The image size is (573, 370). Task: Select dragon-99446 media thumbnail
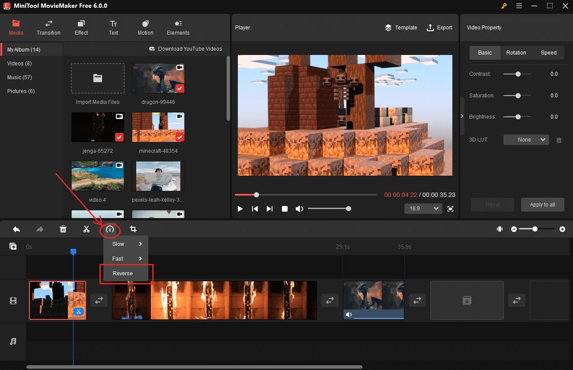[x=158, y=78]
